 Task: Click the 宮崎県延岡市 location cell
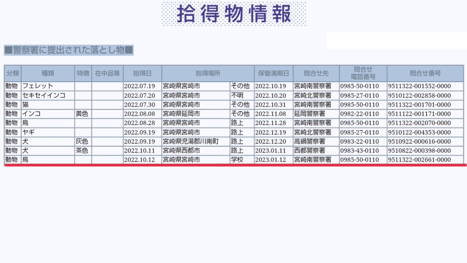point(196,114)
